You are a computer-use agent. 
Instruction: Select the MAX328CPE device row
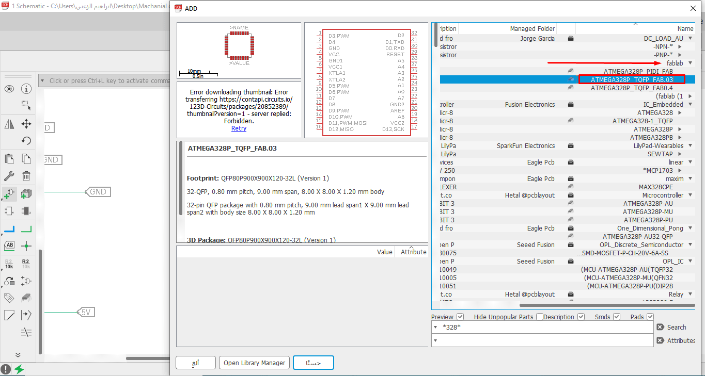(x=655, y=187)
